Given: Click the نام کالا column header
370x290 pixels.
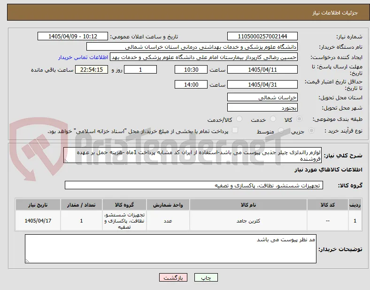Looking at the screenshot, I should point(248,205).
